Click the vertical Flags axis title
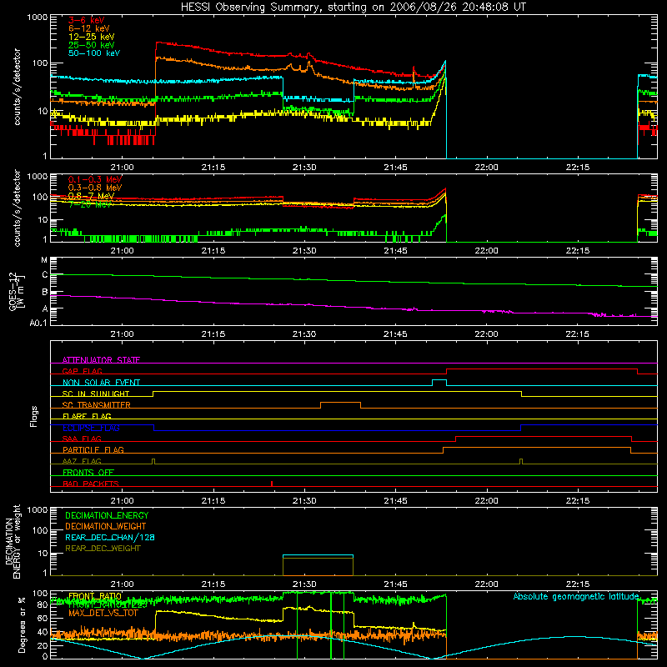The height and width of the screenshot is (667, 667). point(34,416)
